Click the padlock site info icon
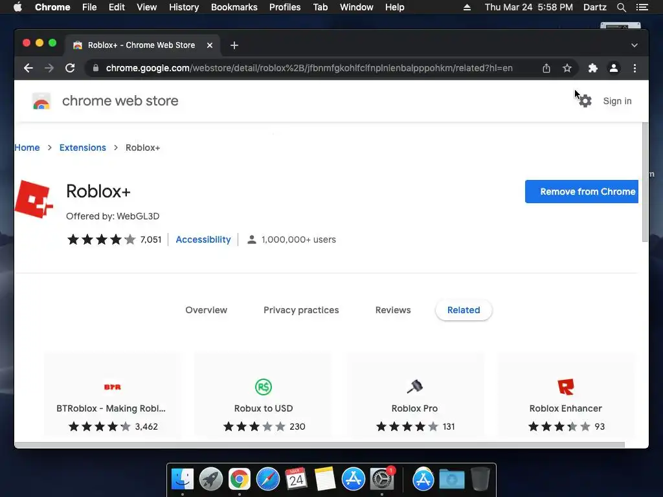Viewport: 663px width, 497px height. pyautogui.click(x=96, y=68)
